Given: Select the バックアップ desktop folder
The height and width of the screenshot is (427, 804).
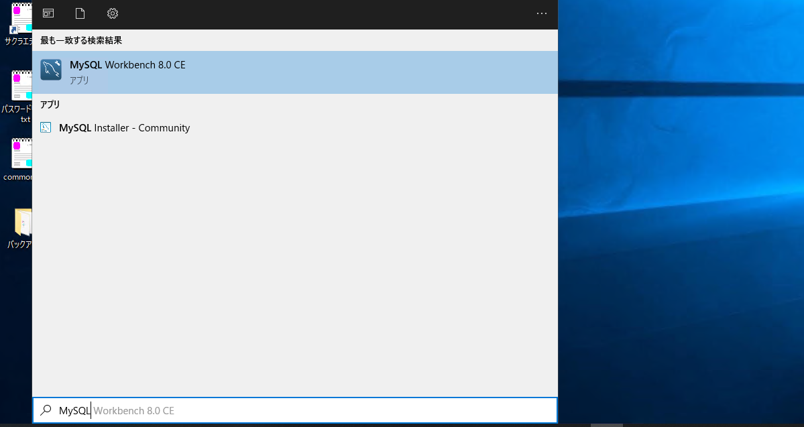Looking at the screenshot, I should (x=21, y=228).
